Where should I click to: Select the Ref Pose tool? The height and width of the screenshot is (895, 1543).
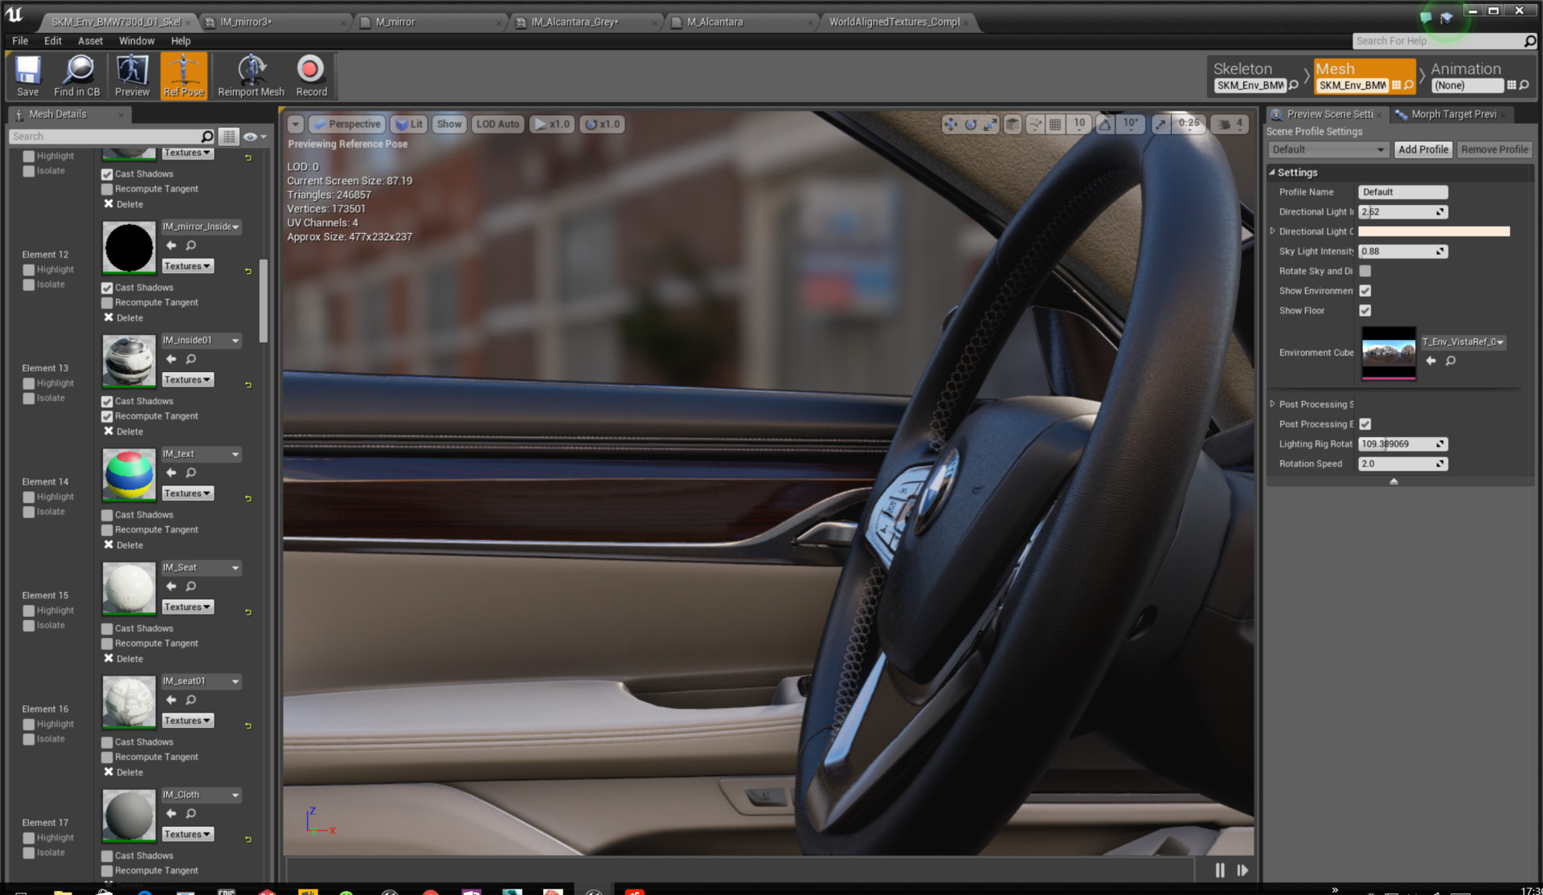pos(183,75)
